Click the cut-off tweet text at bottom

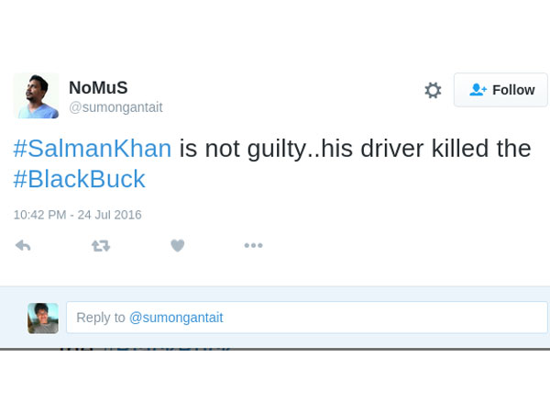(147, 347)
